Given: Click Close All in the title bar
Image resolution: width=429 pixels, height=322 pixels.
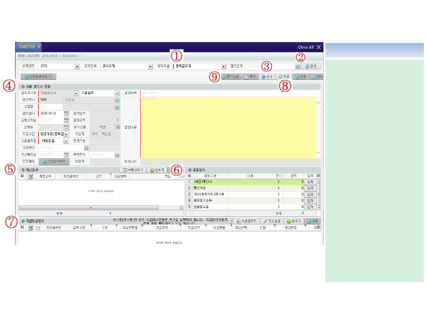Looking at the screenshot, I should [309, 47].
